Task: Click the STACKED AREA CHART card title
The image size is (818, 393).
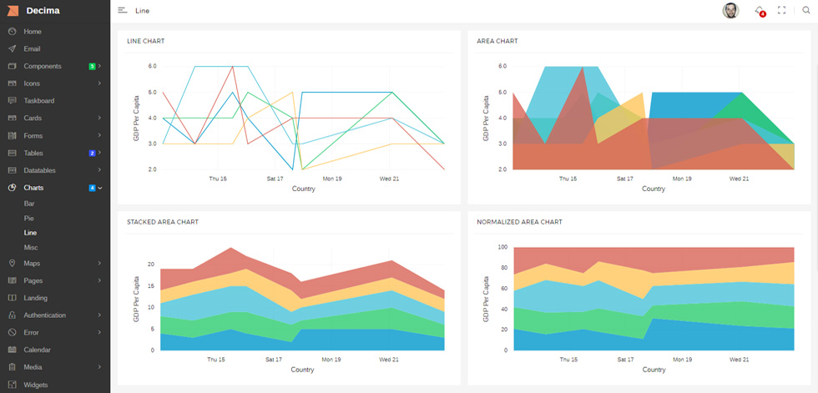Action: (163, 222)
